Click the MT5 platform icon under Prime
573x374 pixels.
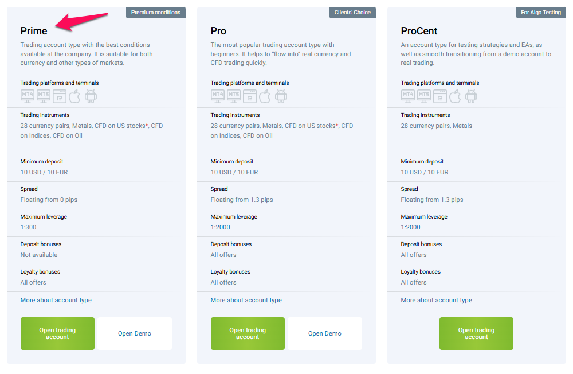[43, 96]
